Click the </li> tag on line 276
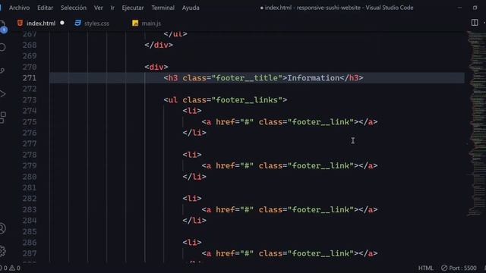Screen dimensions: 486x273 pos(194,133)
